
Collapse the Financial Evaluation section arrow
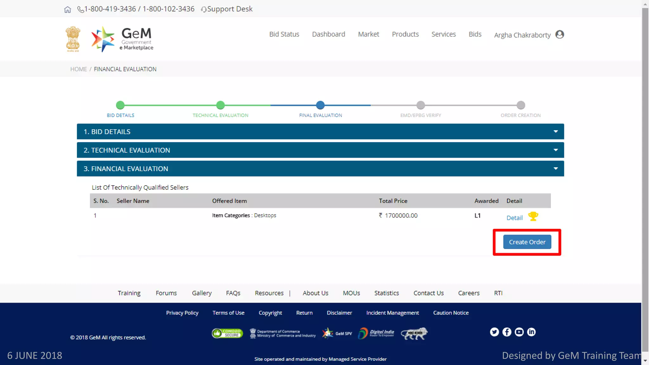[x=556, y=169]
